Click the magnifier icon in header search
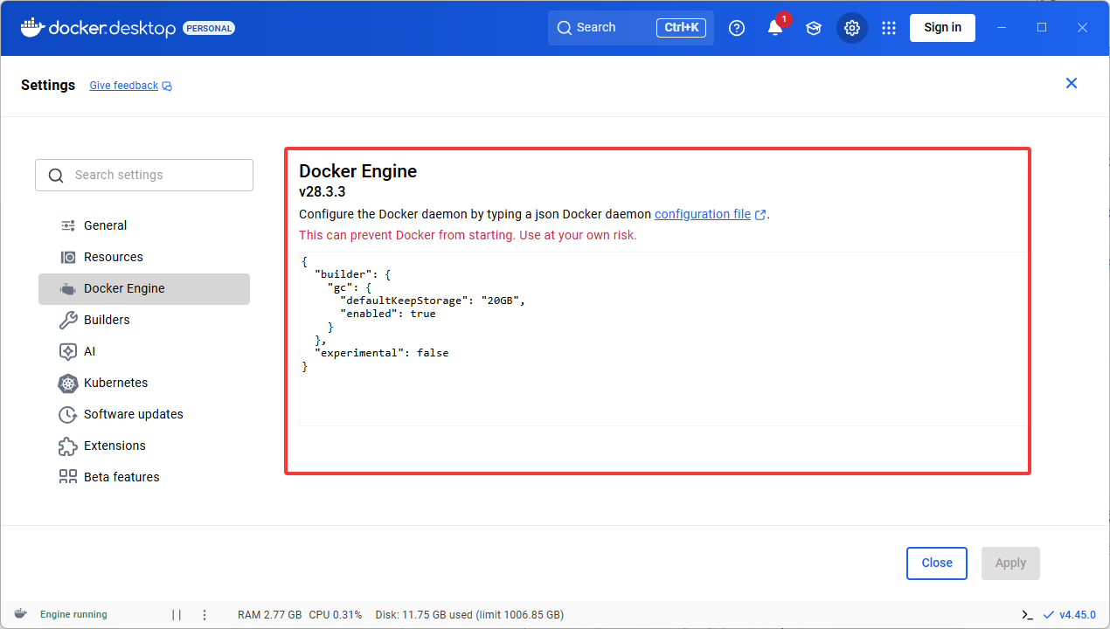This screenshot has height=629, width=1110. coord(565,28)
